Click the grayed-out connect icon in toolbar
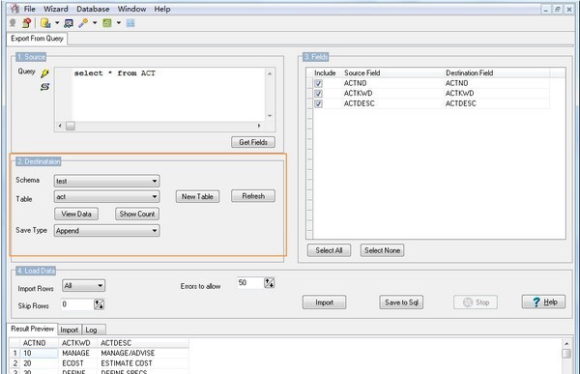Viewport: 580px width, 374px height. (13, 23)
